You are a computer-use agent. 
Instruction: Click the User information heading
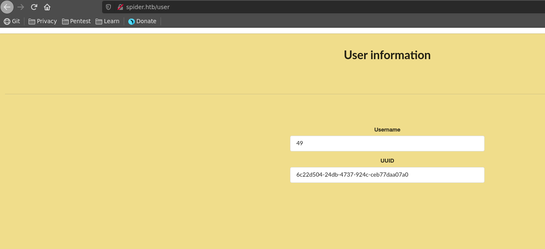pos(387,55)
